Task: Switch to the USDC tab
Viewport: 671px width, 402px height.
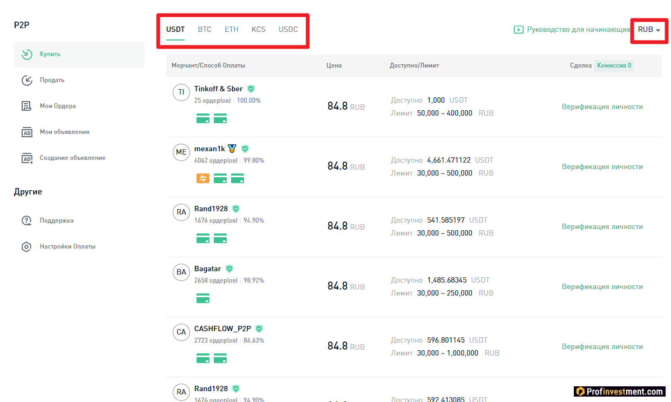Action: point(288,29)
